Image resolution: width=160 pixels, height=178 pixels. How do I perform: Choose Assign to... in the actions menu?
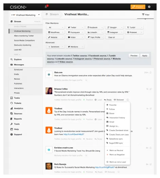click(117, 126)
